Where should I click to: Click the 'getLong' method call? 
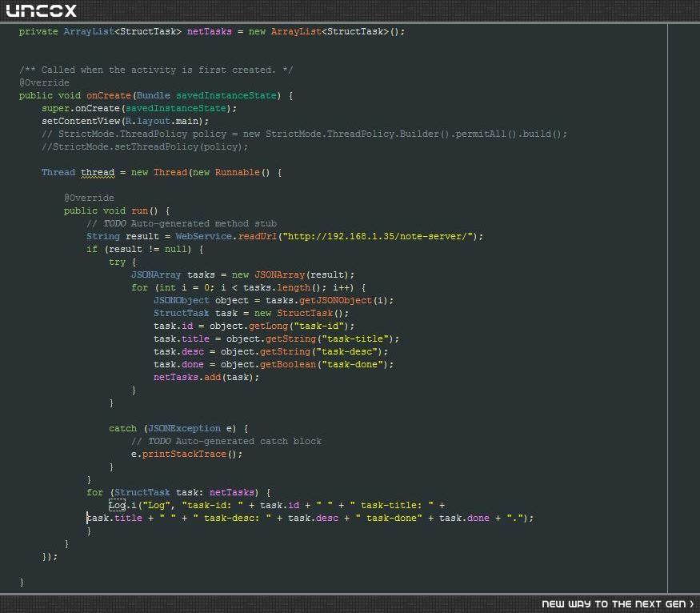coord(268,326)
